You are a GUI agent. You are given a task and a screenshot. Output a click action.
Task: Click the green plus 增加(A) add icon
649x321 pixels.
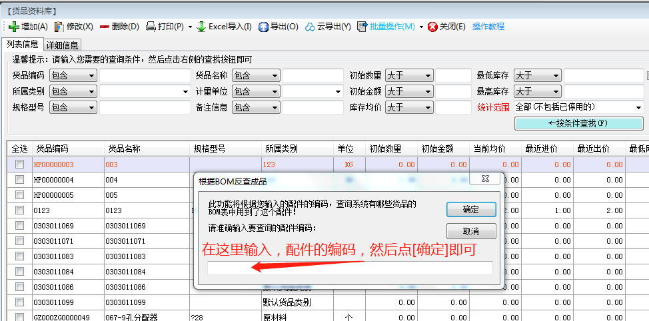click(13, 27)
